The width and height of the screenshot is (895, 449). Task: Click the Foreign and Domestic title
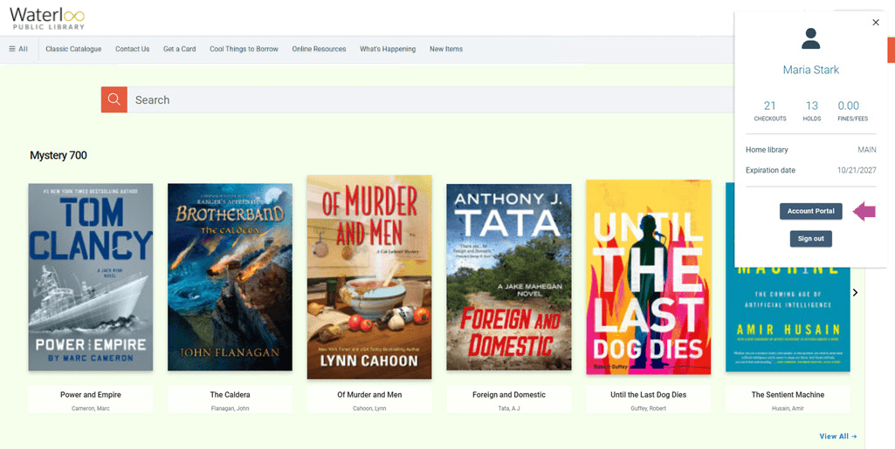(508, 394)
